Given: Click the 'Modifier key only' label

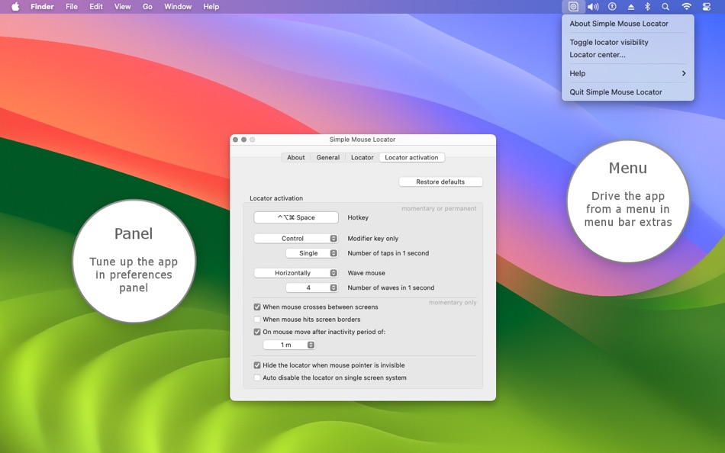Looking at the screenshot, I should (372, 239).
